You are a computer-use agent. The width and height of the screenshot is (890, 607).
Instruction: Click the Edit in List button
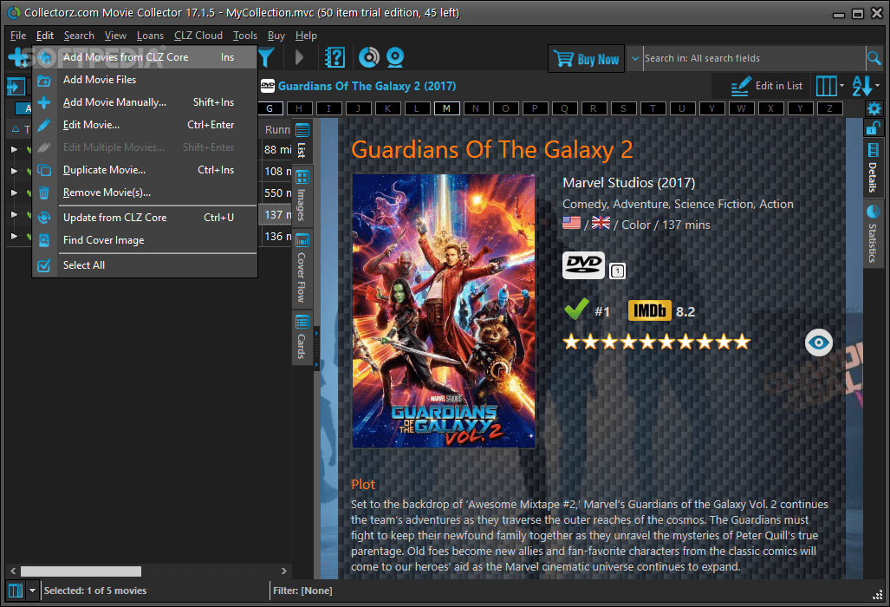(x=767, y=86)
